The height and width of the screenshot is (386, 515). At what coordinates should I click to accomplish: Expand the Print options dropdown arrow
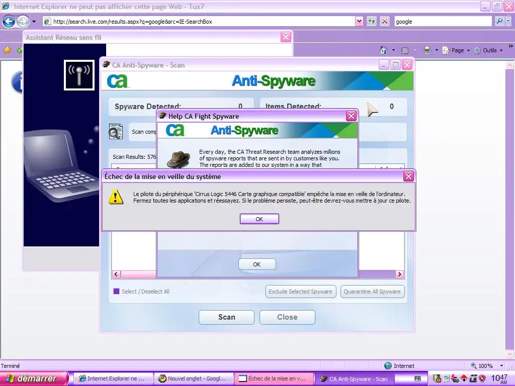[437, 50]
